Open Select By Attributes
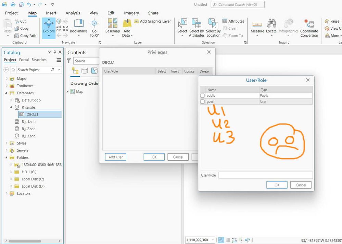Screen dimensions: 342x244 (197, 28)
